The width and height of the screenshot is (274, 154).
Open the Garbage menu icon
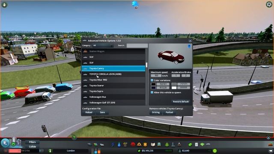tap(125, 145)
